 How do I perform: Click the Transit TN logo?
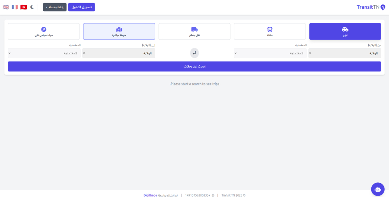[370, 7]
